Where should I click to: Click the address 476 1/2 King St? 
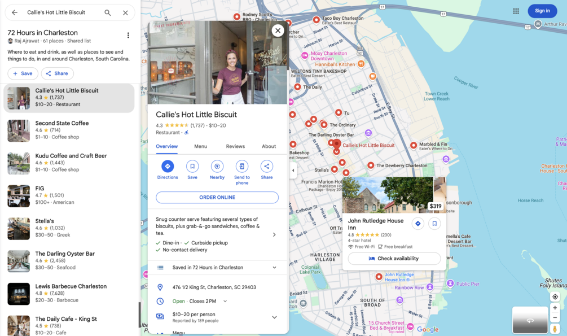click(x=214, y=287)
